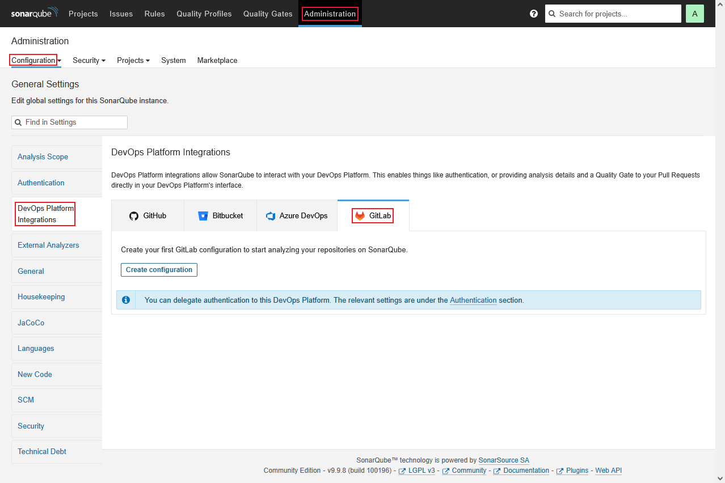The width and height of the screenshot is (725, 483).
Task: Select Languages settings category
Action: pos(57,349)
